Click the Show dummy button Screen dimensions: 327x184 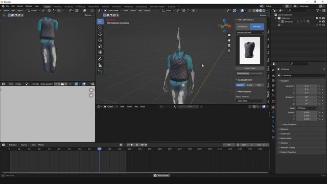point(243,74)
